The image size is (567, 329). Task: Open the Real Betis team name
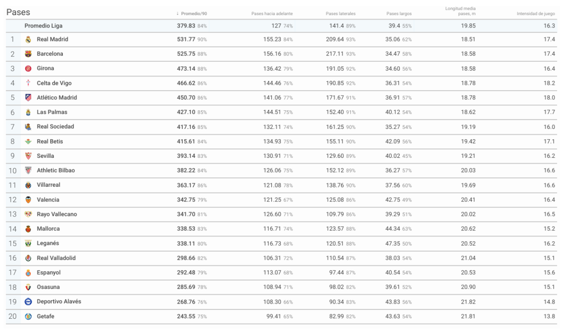pyautogui.click(x=50, y=141)
